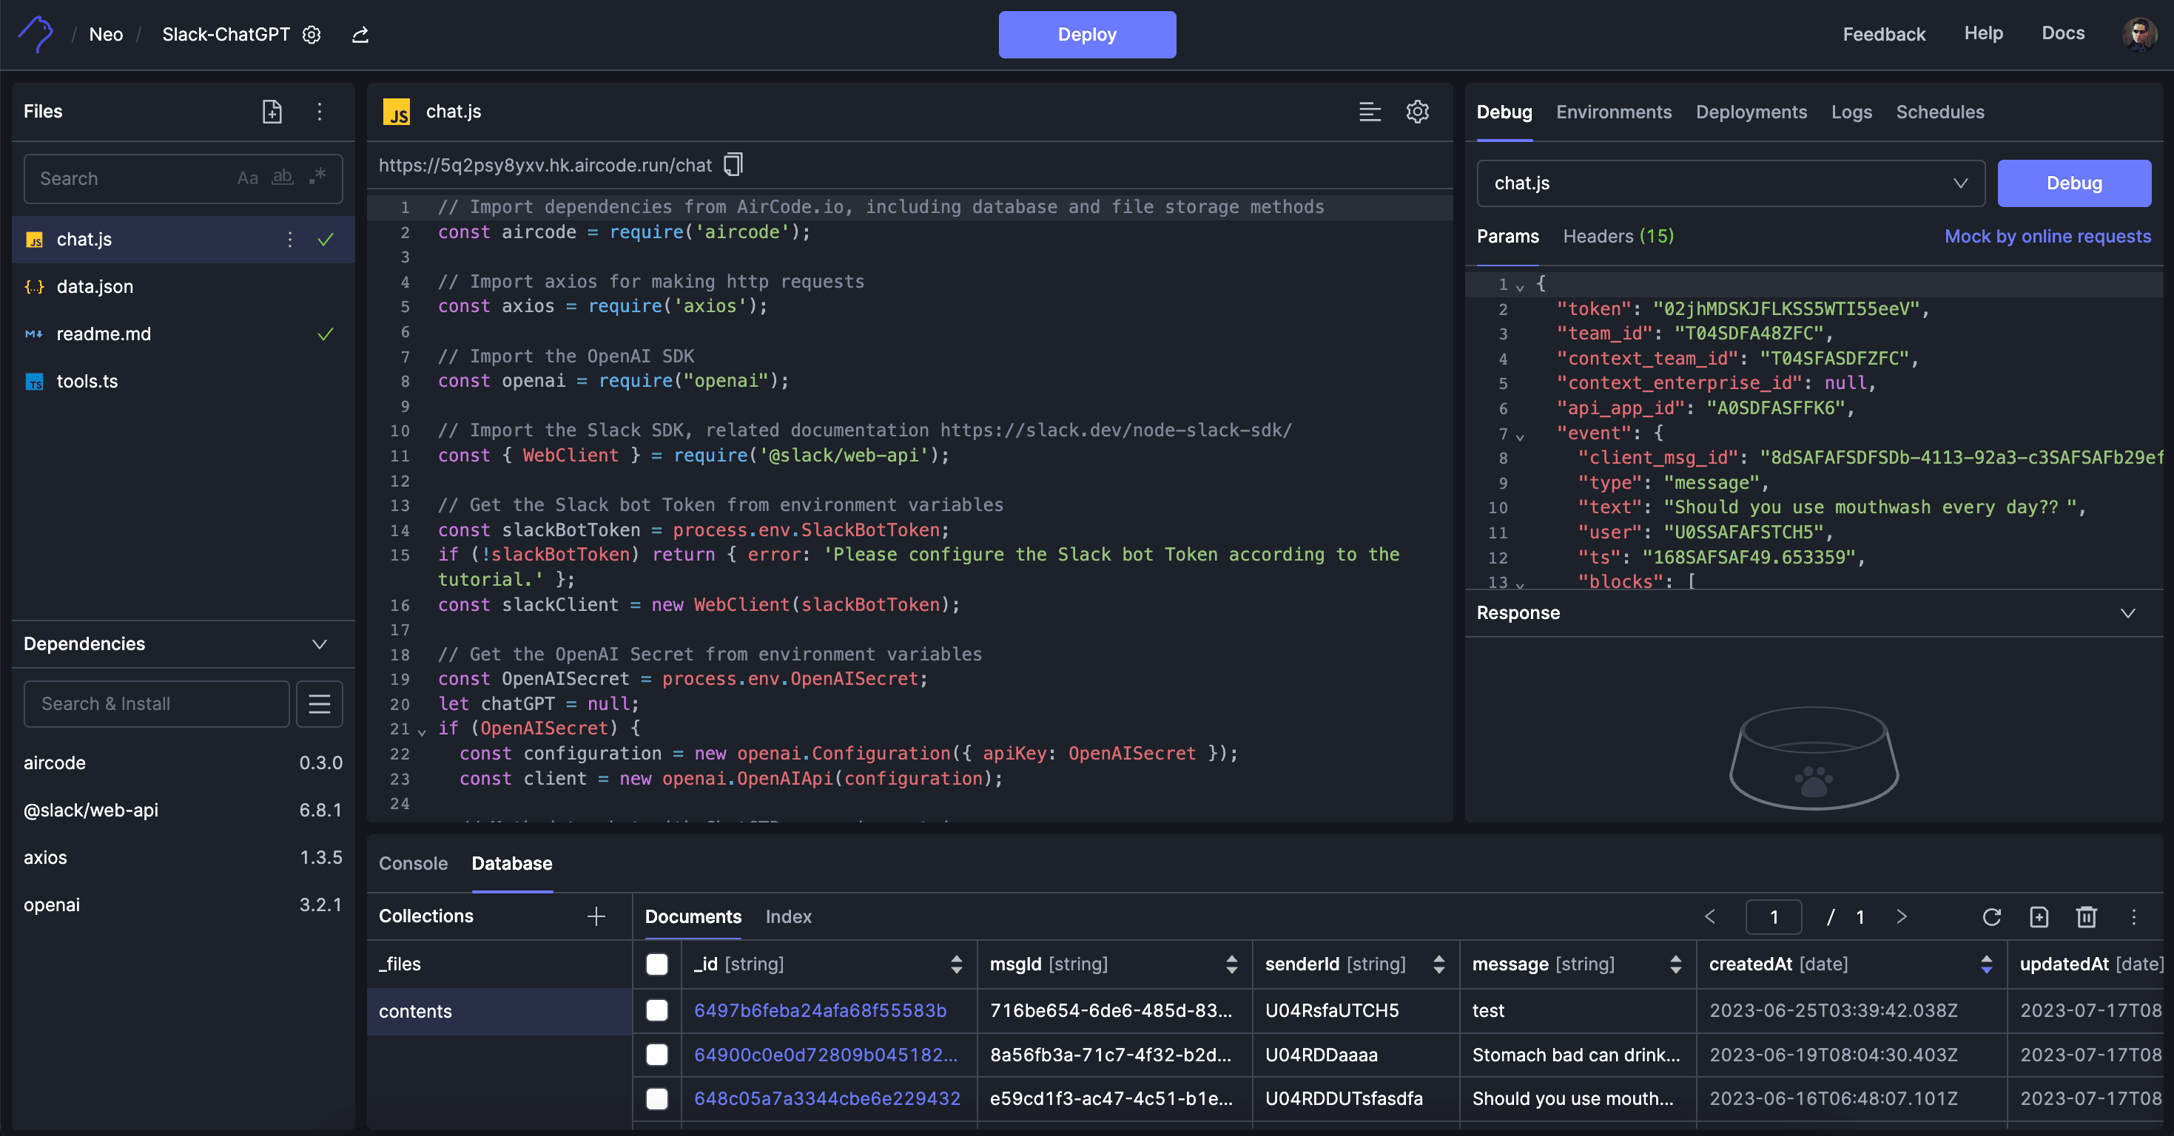Toggle match whole word in file search

click(x=282, y=178)
